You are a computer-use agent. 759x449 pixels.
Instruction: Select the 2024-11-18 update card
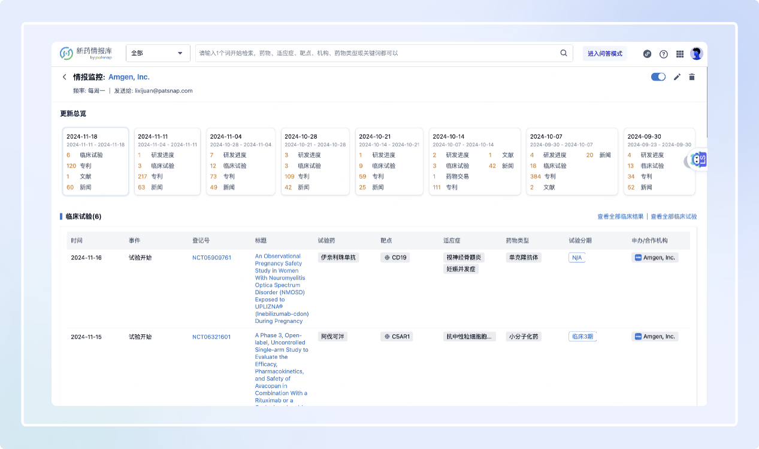(95, 161)
